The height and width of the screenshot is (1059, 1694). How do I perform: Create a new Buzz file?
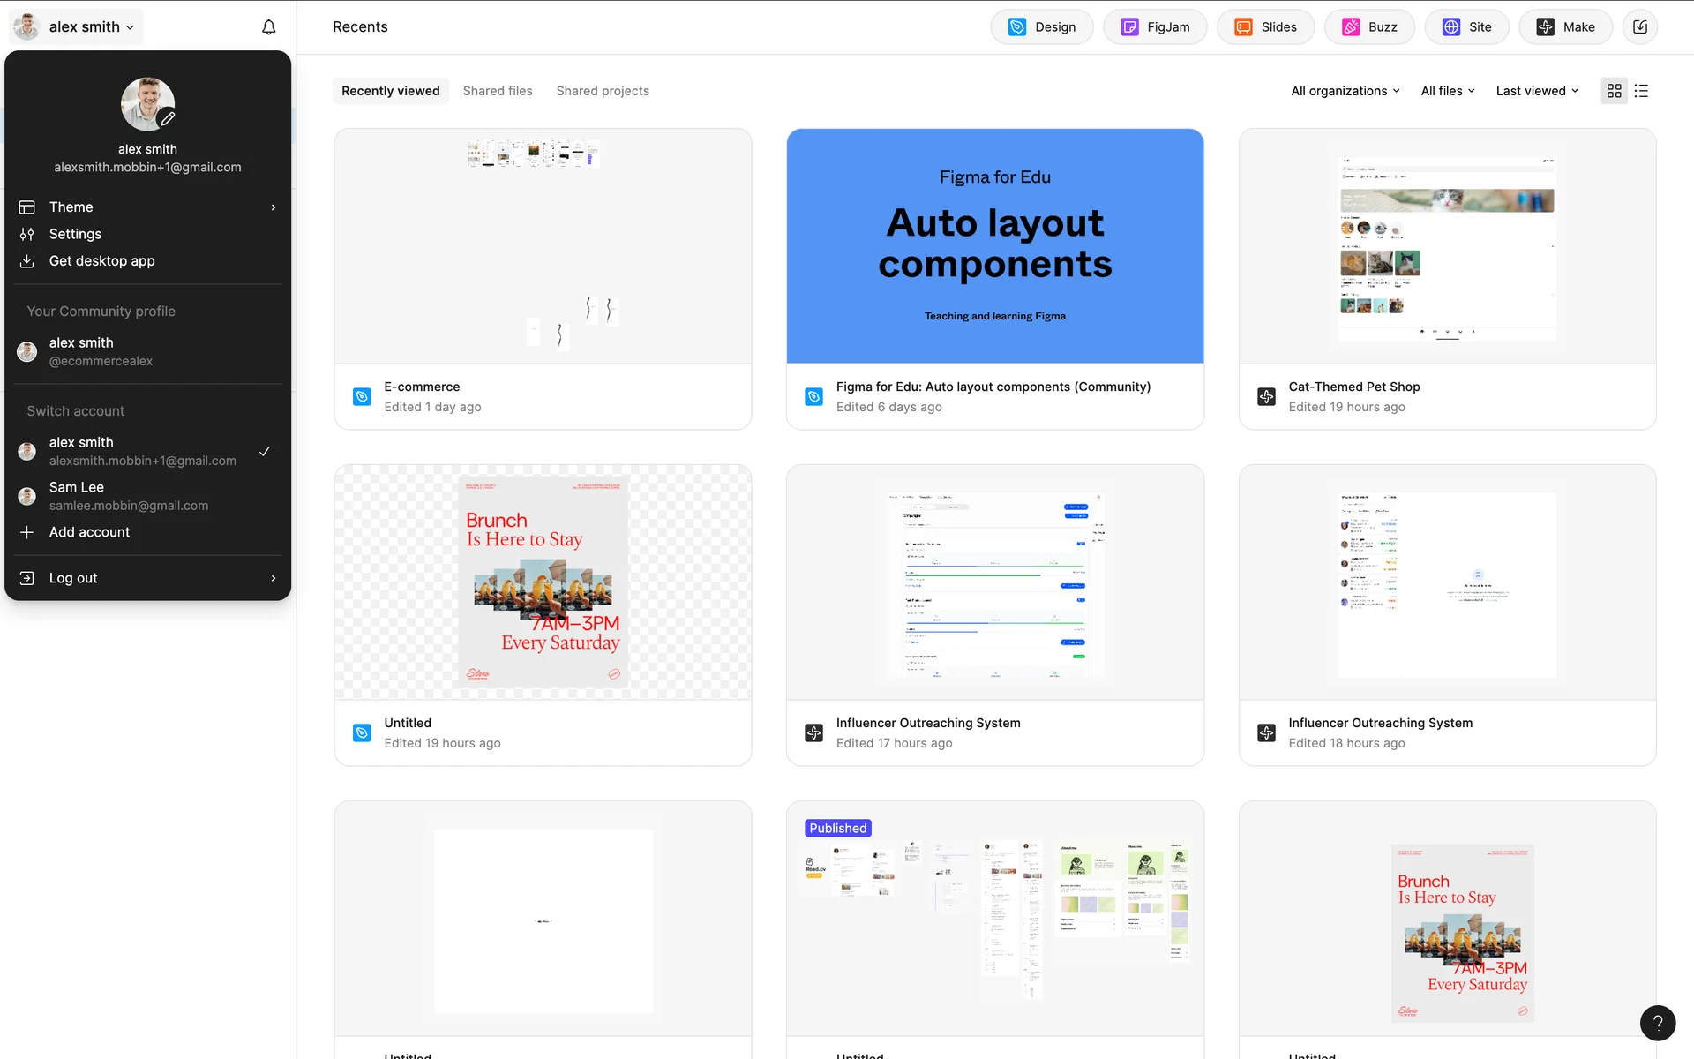[1370, 27]
